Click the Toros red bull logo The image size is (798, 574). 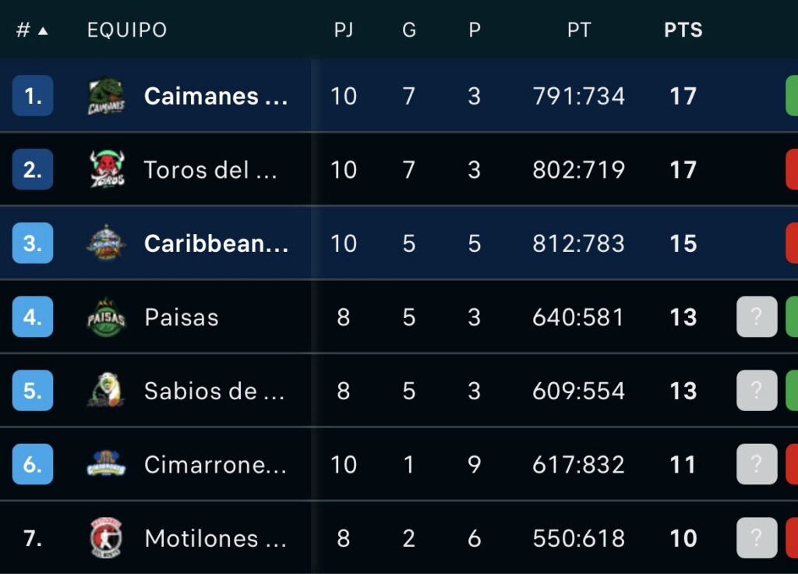pyautogui.click(x=107, y=169)
